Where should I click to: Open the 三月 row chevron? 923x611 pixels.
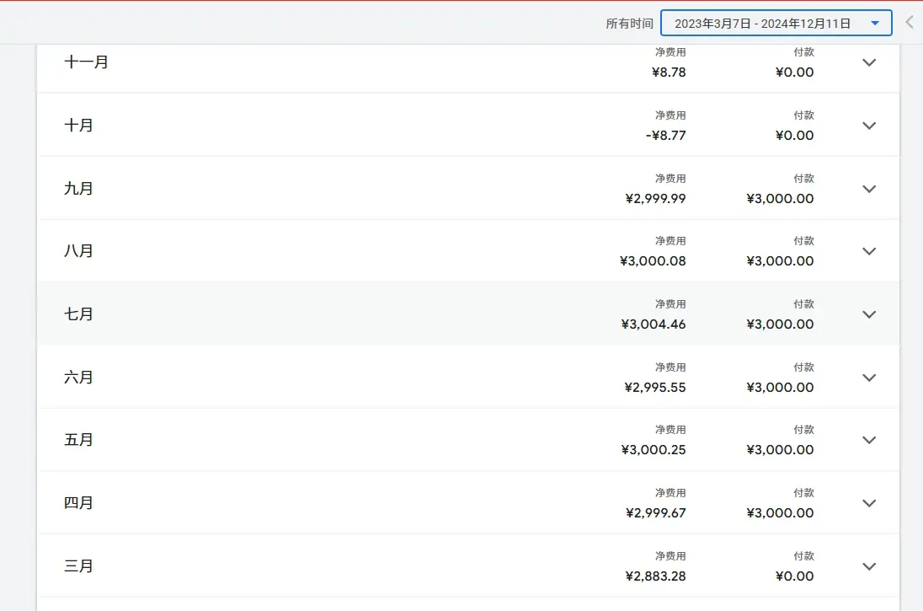pyautogui.click(x=869, y=566)
